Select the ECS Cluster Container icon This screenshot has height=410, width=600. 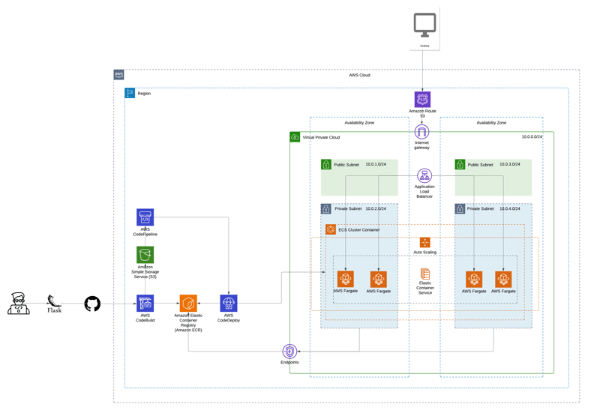tap(331, 229)
